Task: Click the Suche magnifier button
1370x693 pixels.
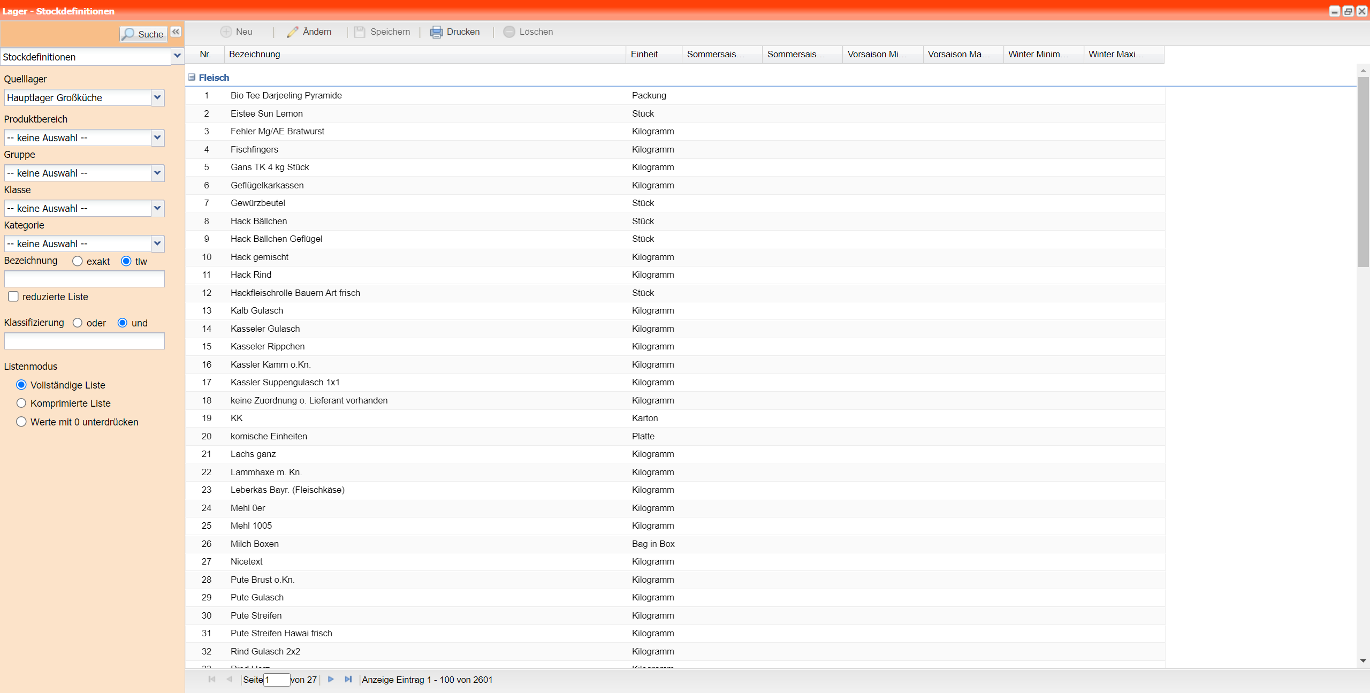Action: [143, 34]
